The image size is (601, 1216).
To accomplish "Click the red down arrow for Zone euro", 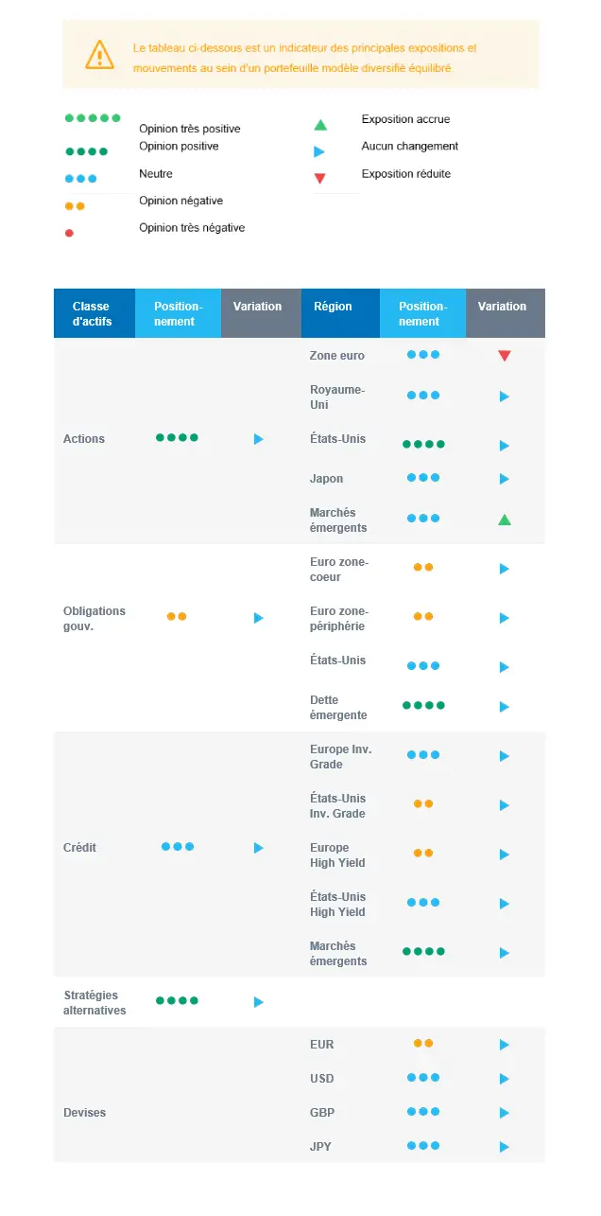I will point(505,356).
